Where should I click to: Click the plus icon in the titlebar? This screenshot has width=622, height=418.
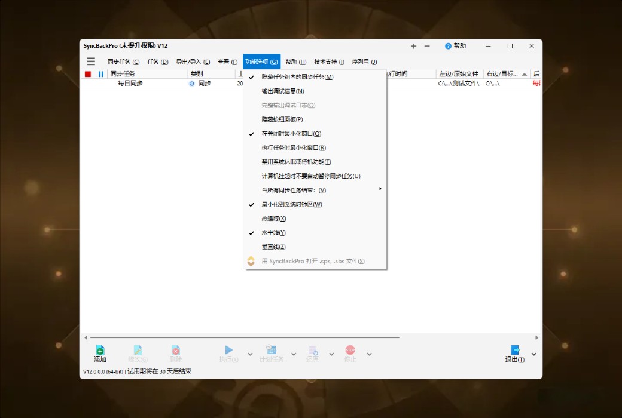click(x=413, y=46)
